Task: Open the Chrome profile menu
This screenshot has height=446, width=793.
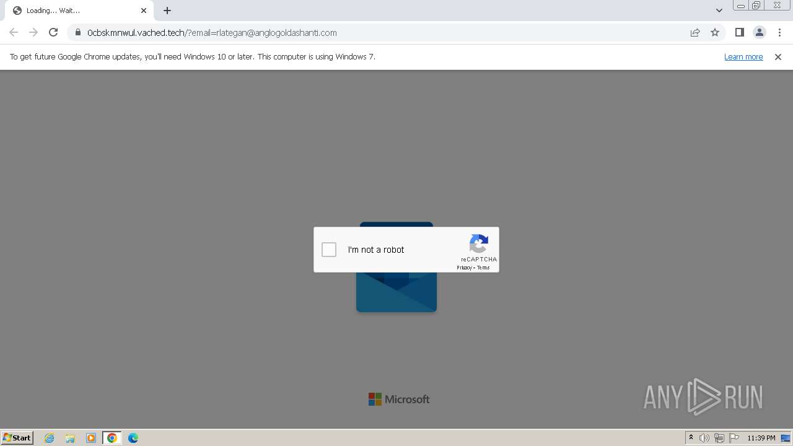Action: pos(759,32)
